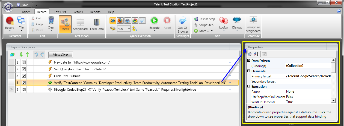Open the Test Lists tab
Image resolution: width=344 pixels, height=126 pixels.
60,12
